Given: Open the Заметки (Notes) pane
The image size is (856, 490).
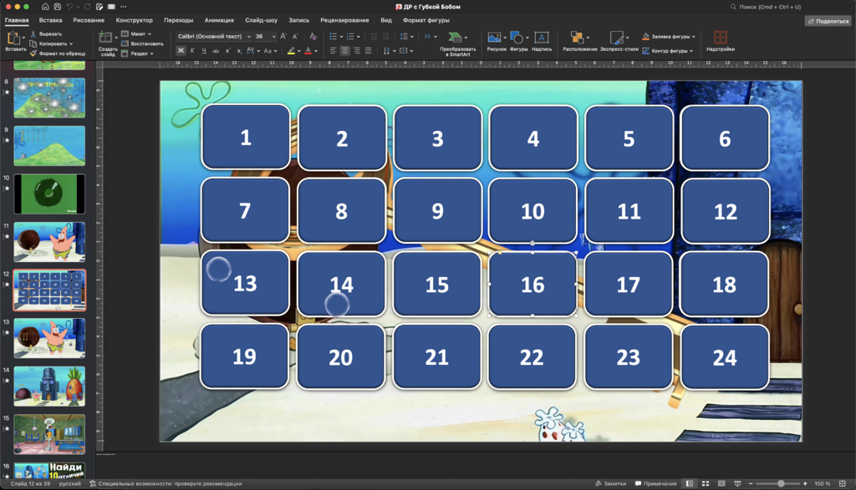Looking at the screenshot, I should pyautogui.click(x=611, y=483).
